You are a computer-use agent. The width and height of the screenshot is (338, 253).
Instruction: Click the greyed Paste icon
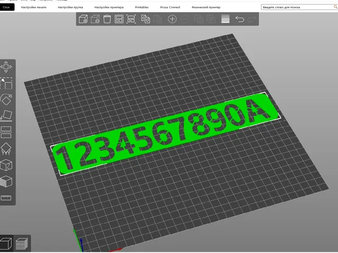click(157, 19)
